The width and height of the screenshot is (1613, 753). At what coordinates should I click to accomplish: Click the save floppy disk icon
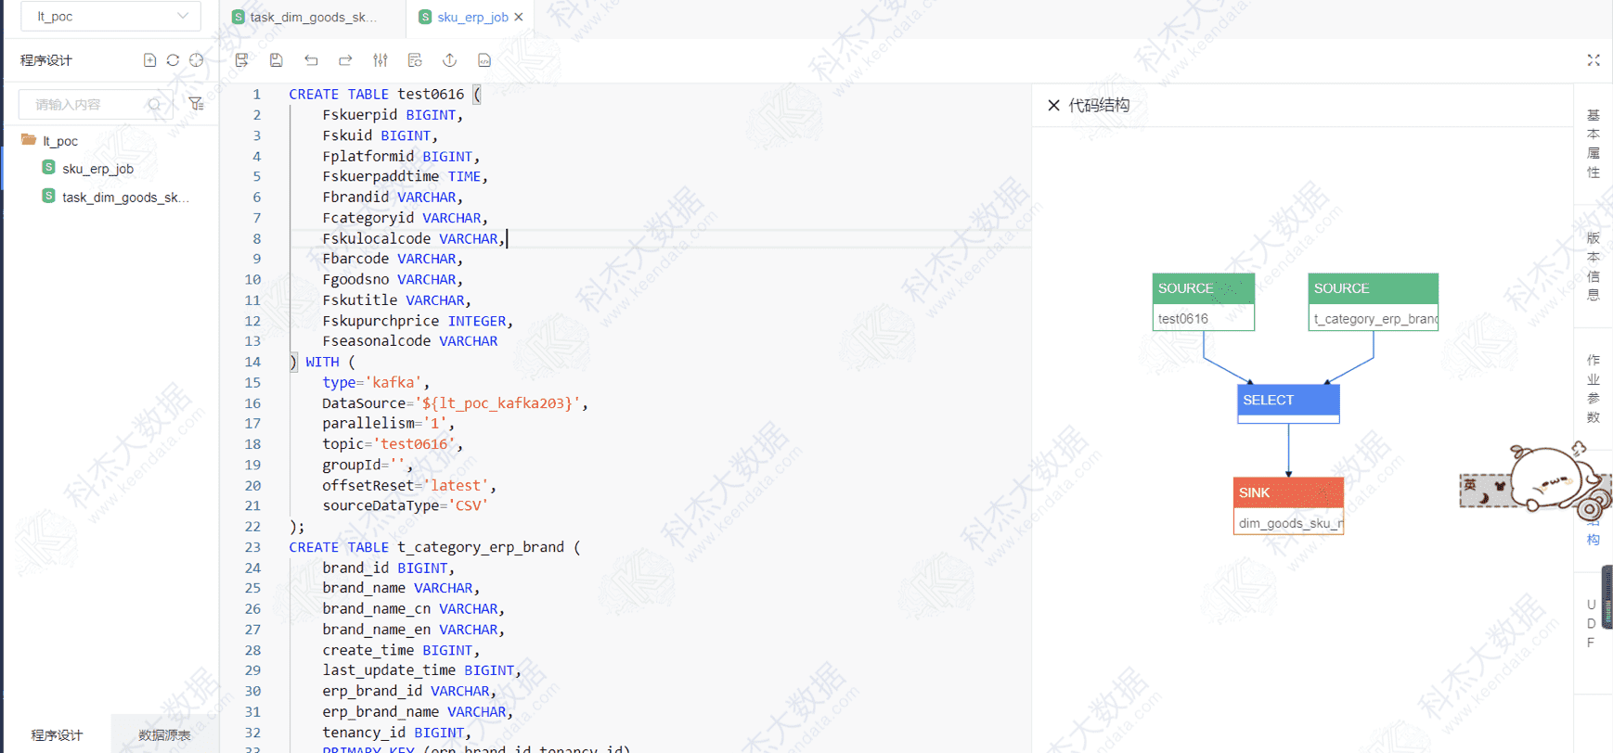[276, 60]
